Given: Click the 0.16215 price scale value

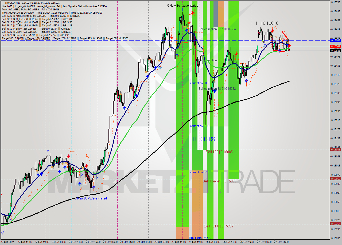Looking at the screenshot, I should tap(336, 120).
